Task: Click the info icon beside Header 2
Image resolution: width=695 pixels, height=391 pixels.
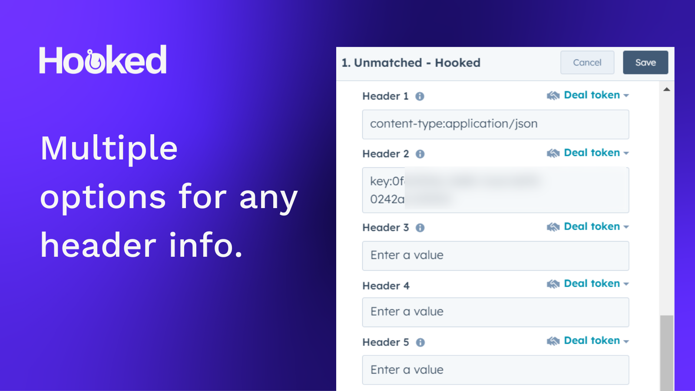Action: tap(420, 153)
